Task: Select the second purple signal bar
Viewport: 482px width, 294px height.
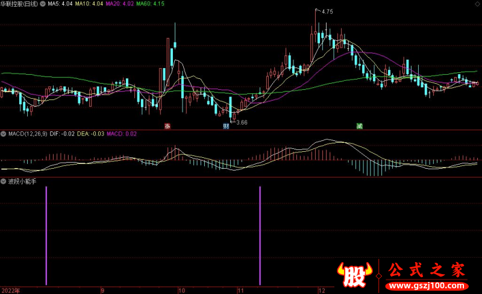Action: [260, 235]
